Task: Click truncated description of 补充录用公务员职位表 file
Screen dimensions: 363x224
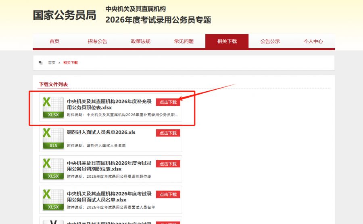Action: [123, 115]
